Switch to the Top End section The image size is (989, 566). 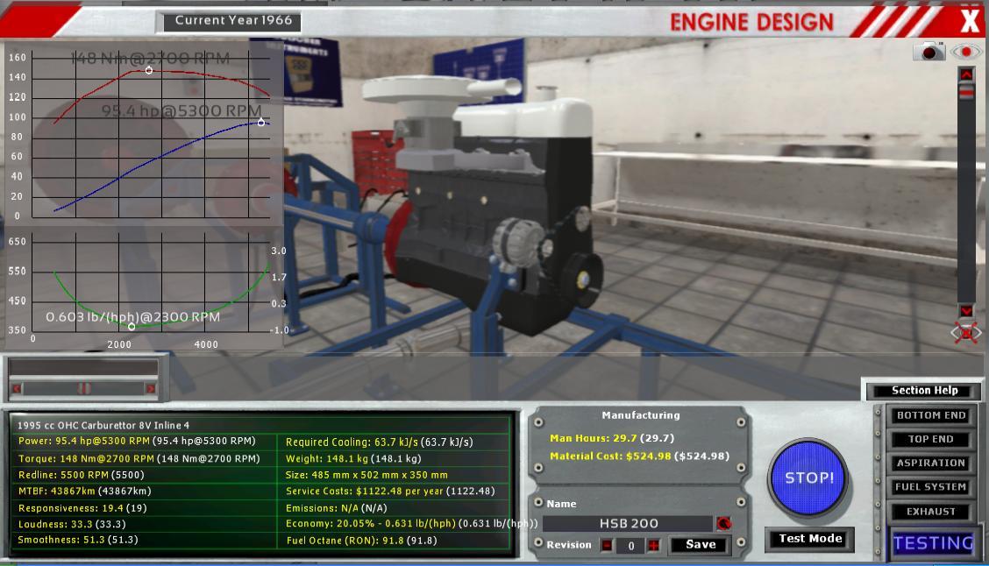pos(930,439)
